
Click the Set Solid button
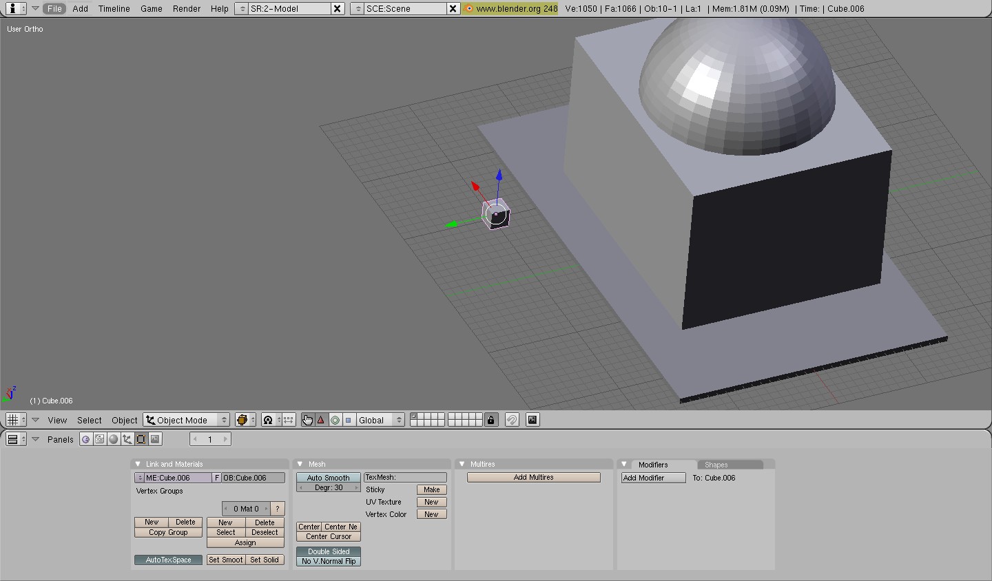pos(265,560)
